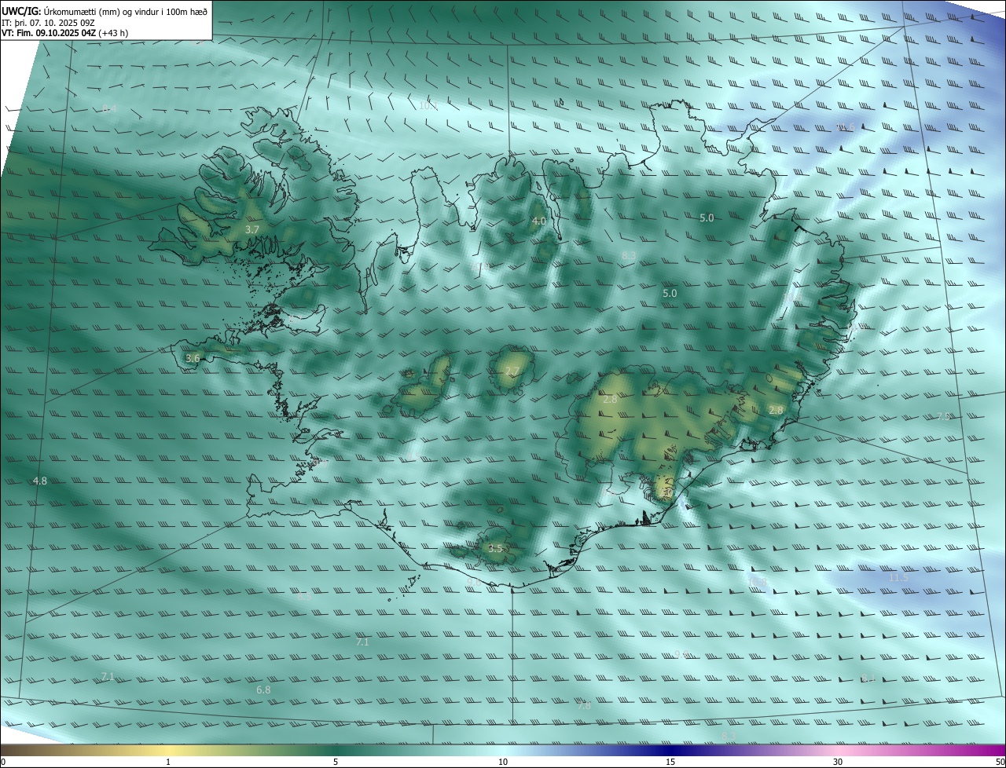Click the 6.8 value in the southwest ocean
The height and width of the screenshot is (768, 1006).
coord(263,689)
